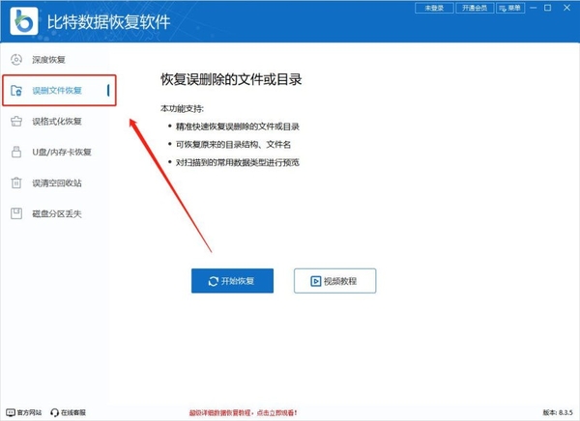The height and width of the screenshot is (421, 580).
Task: Close the data recovery window
Action: [x=566, y=8]
